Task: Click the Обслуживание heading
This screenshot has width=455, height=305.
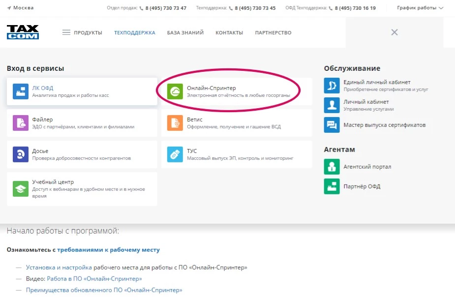Action: (x=352, y=68)
